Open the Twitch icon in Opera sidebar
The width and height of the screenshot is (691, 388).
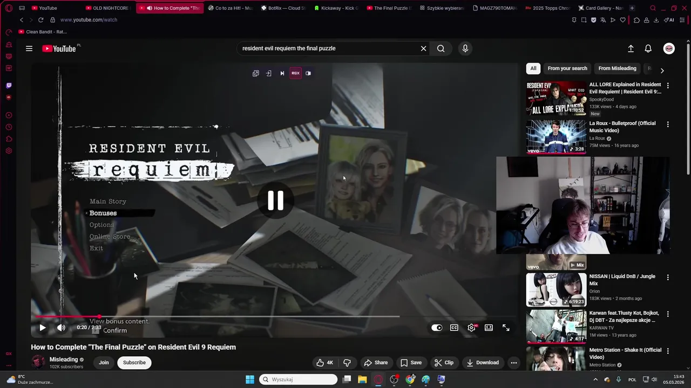pyautogui.click(x=9, y=86)
